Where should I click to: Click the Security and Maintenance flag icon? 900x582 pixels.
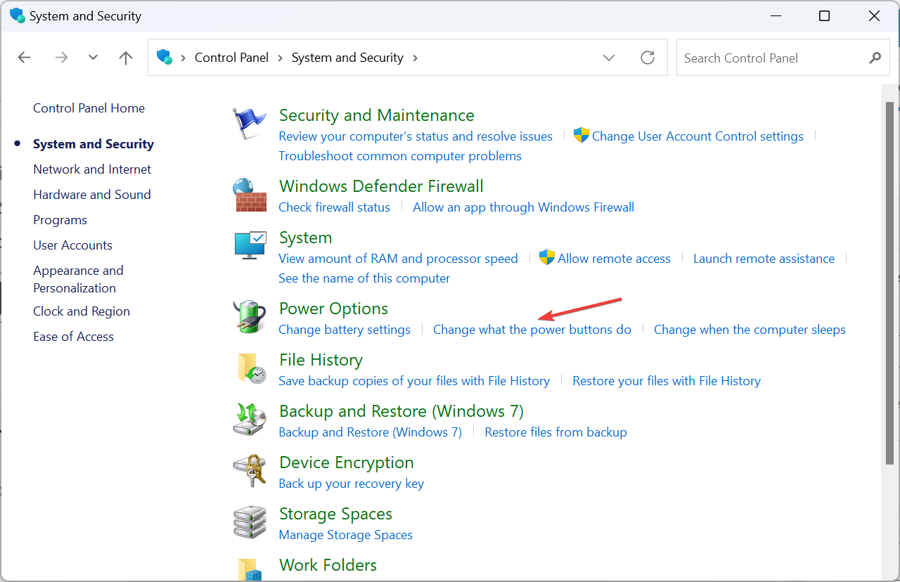(250, 124)
